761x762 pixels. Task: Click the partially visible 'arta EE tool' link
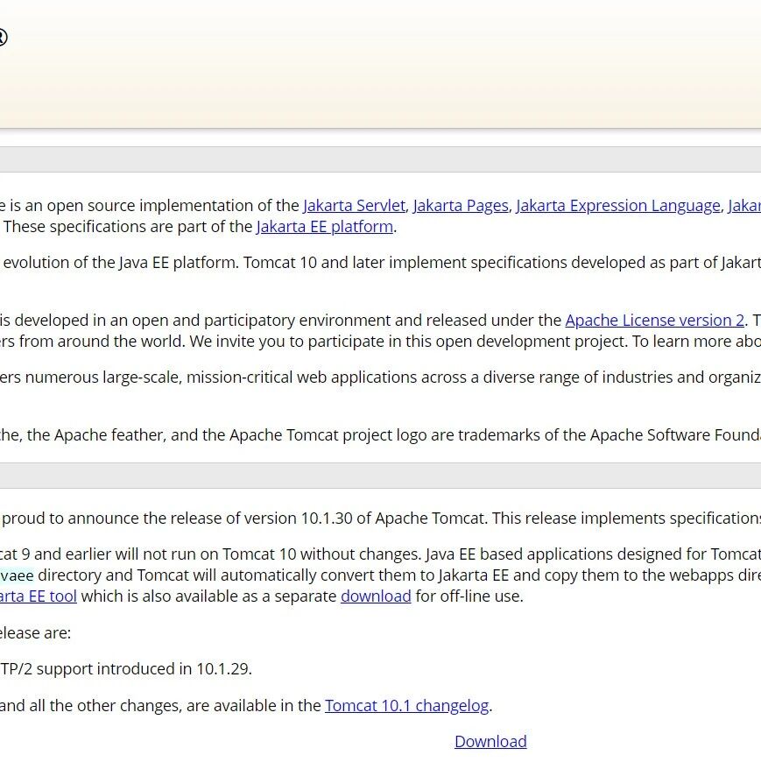[x=39, y=596]
